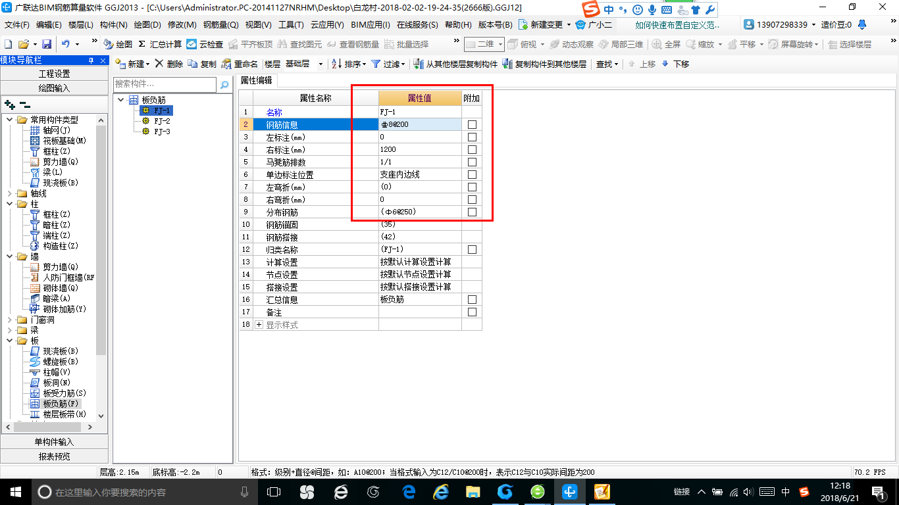Select component FJ-2 in list
Screen dimensions: 899x505
coord(157,121)
